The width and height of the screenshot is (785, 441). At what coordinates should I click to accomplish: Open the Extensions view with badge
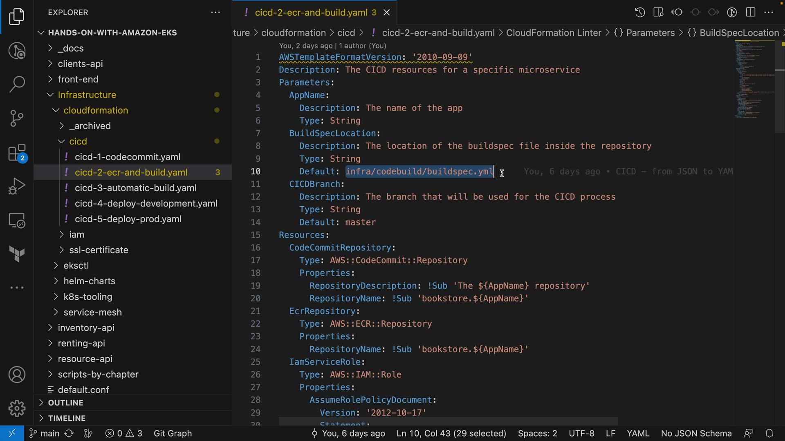17,153
